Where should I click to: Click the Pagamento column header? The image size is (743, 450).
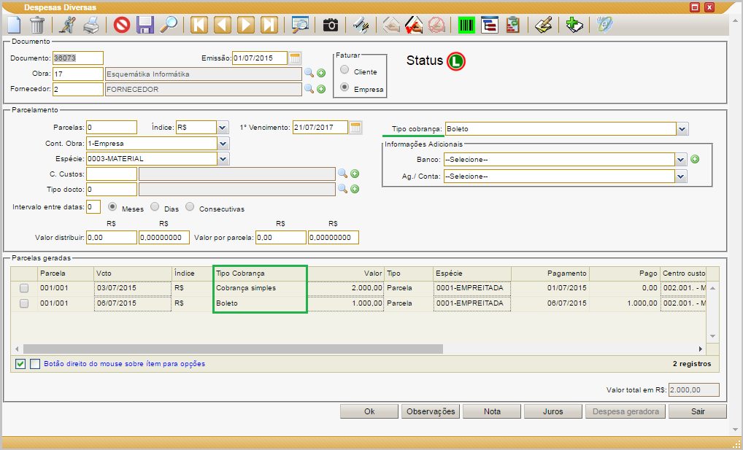550,274
